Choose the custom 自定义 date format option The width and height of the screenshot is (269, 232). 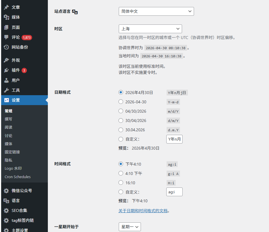tap(121, 139)
